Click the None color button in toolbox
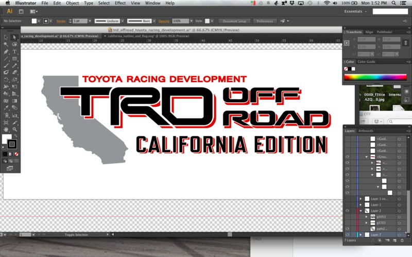412x257 pixels. [16, 154]
